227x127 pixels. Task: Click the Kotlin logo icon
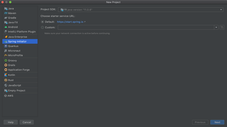[x=6, y=75]
